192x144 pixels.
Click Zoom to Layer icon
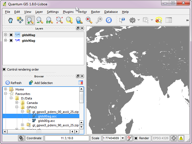coord(79,20)
